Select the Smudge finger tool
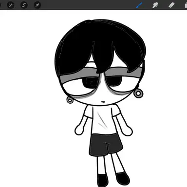Image resolution: width=187 pixels, height=187 pixels. pyautogui.click(x=155, y=5)
